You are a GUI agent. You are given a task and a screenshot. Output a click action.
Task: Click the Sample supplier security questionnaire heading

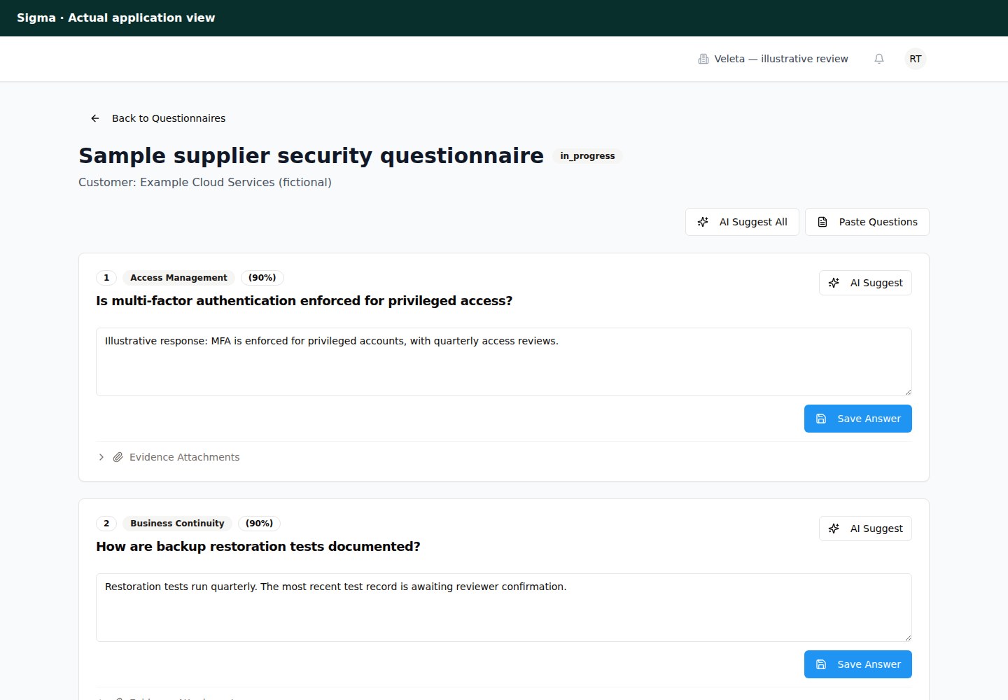(311, 155)
